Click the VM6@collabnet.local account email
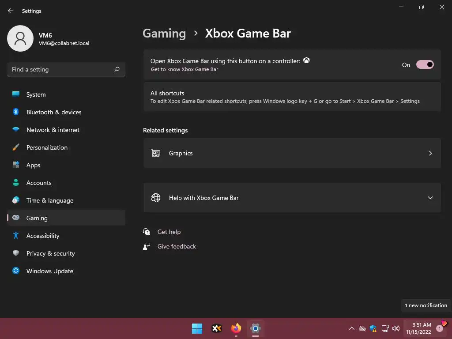The image size is (452, 339). (64, 43)
